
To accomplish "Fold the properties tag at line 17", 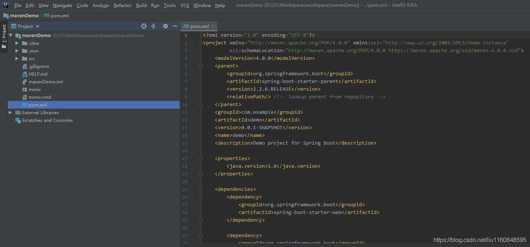I will [201, 159].
